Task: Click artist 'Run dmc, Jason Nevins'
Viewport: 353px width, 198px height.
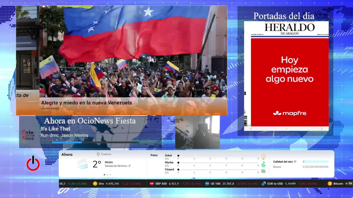Action: 64,135
